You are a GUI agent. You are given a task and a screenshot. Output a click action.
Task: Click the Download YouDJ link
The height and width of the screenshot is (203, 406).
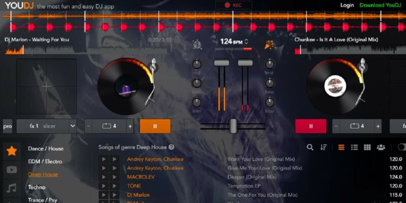click(380, 5)
